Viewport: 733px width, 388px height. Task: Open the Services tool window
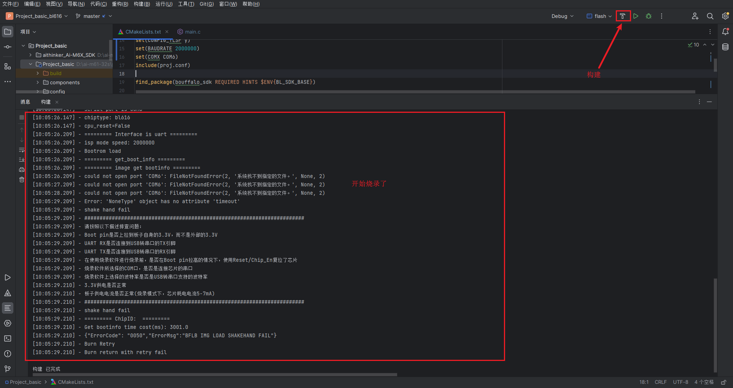point(8,323)
